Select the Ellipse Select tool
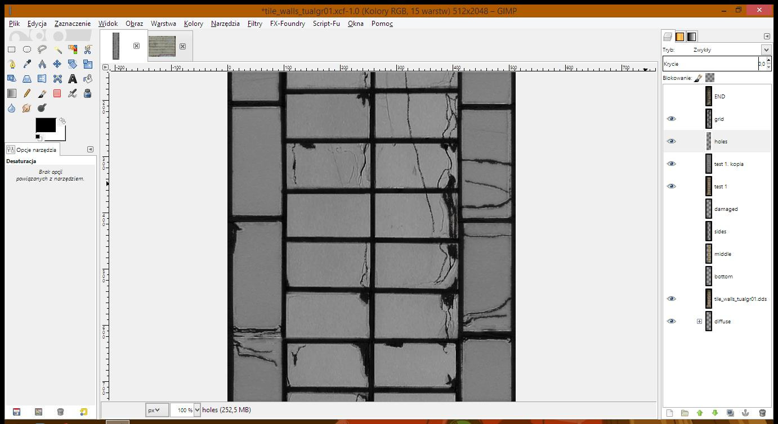The height and width of the screenshot is (424, 778). point(26,49)
